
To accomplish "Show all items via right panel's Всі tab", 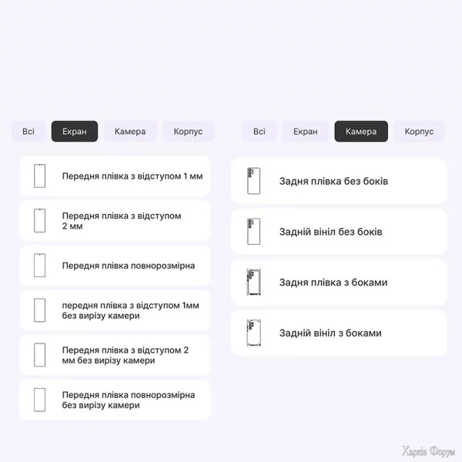I will 259,132.
